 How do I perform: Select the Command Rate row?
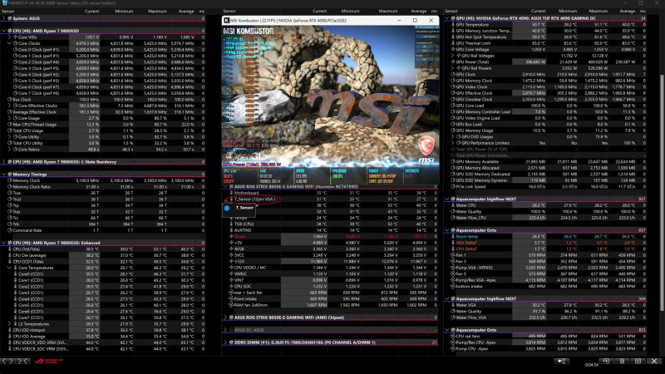102,230
